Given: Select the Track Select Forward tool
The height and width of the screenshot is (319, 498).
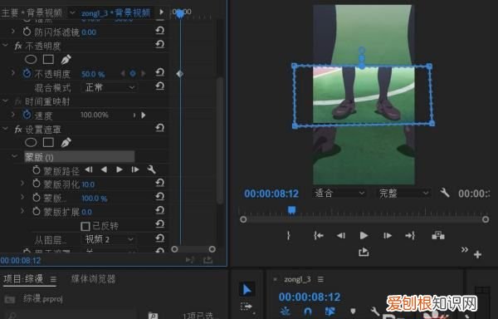Looking at the screenshot, I should pyautogui.click(x=247, y=307).
